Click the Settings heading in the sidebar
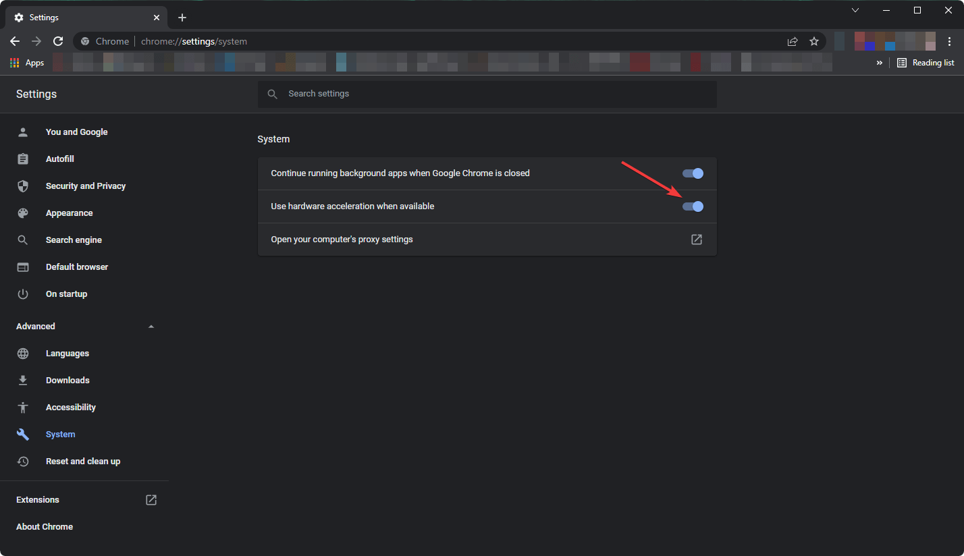Image resolution: width=964 pixels, height=556 pixels. pyautogui.click(x=36, y=94)
